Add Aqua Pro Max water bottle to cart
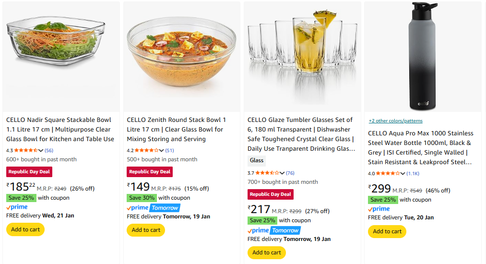The image size is (486, 264). click(387, 231)
